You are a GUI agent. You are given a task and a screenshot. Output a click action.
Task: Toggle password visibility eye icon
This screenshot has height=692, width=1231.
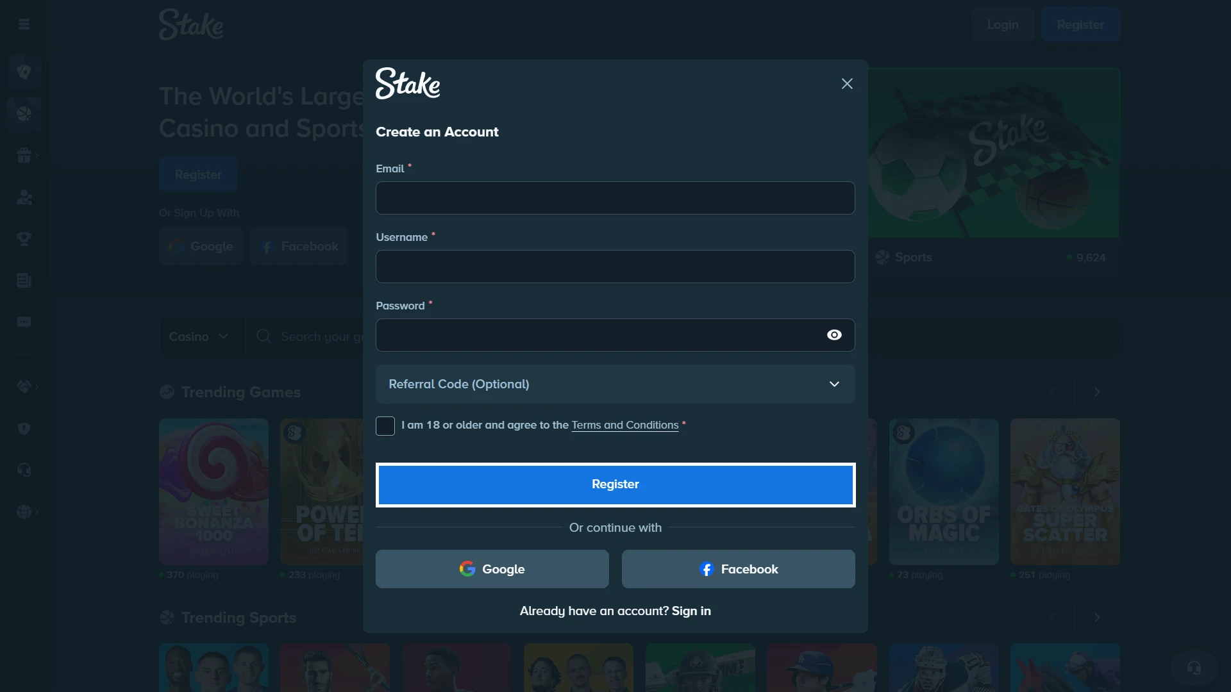pos(834,335)
